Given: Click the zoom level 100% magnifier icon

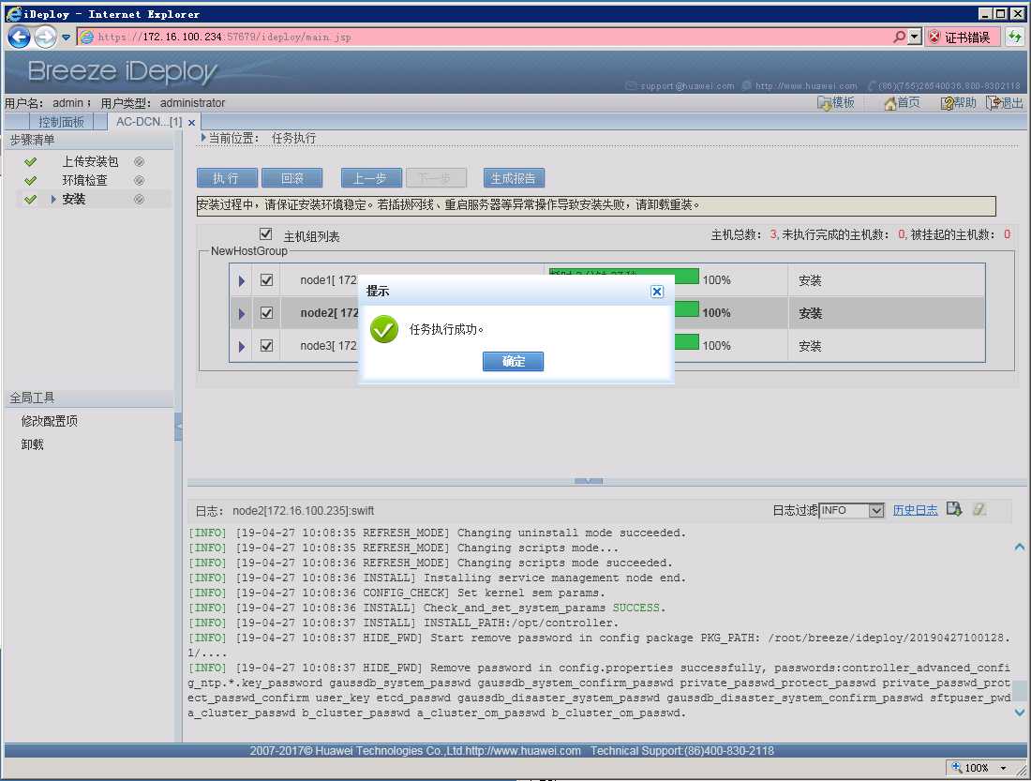Looking at the screenshot, I should tap(957, 767).
